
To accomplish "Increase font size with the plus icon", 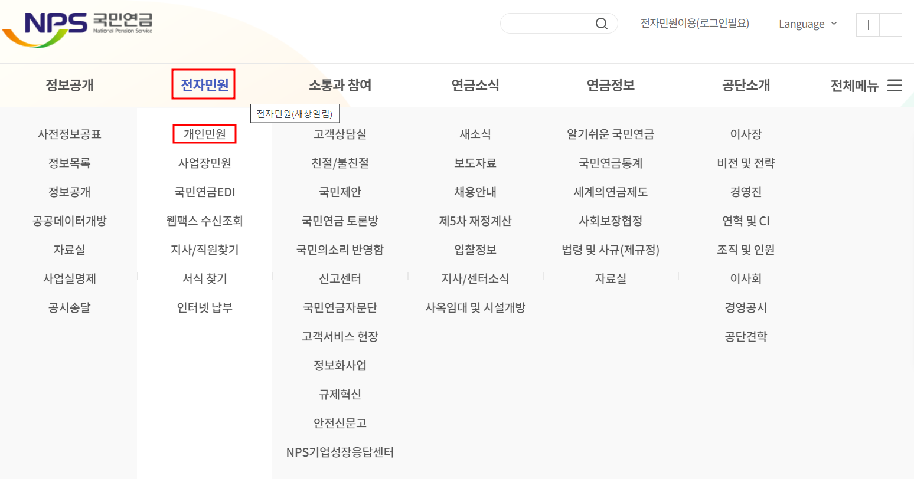I will [x=868, y=25].
